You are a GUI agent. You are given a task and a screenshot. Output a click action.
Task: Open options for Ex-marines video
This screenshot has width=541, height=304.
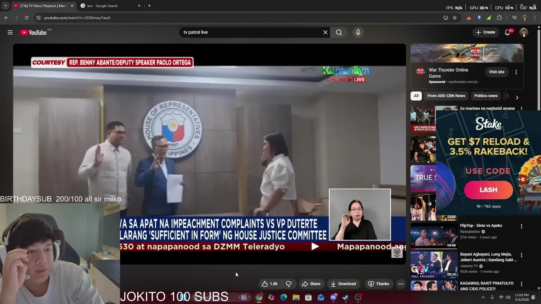[521, 109]
